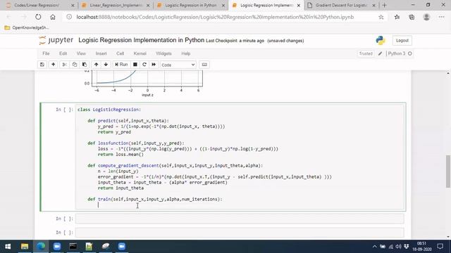Open the View menu
451x253 pixels.
[81, 53]
